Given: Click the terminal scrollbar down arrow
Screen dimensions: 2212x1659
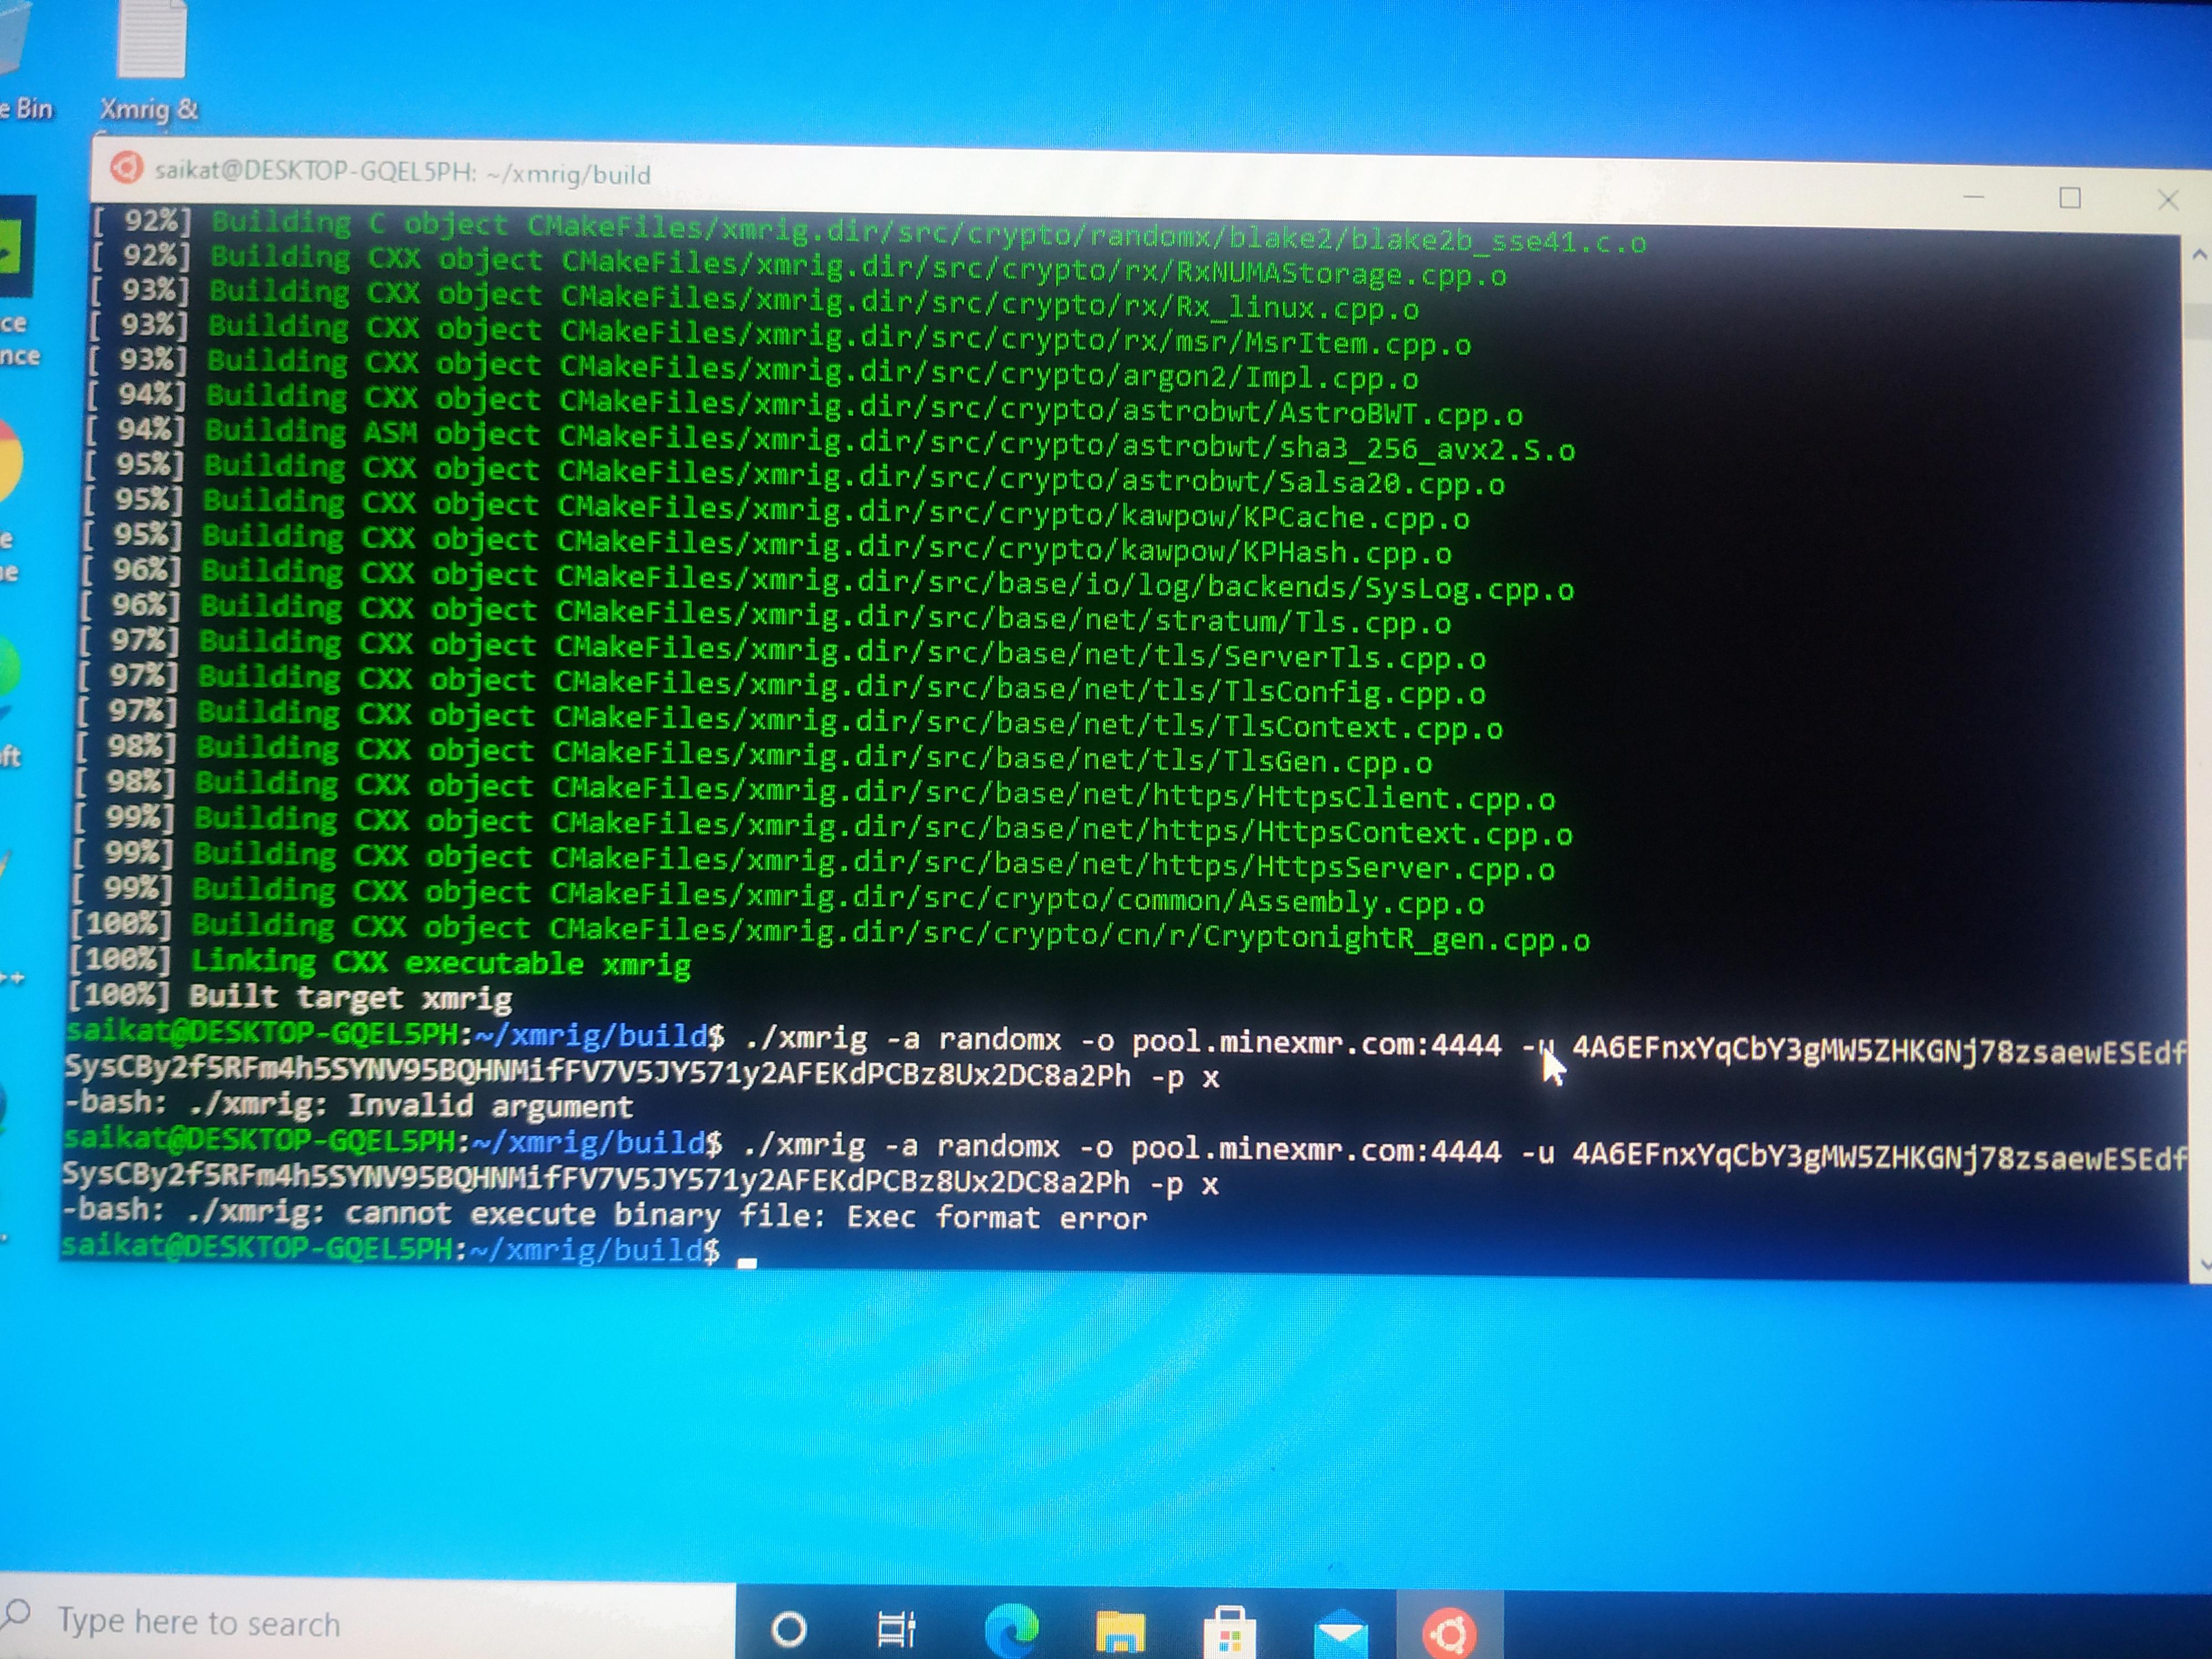Looking at the screenshot, I should tap(2204, 1265).
